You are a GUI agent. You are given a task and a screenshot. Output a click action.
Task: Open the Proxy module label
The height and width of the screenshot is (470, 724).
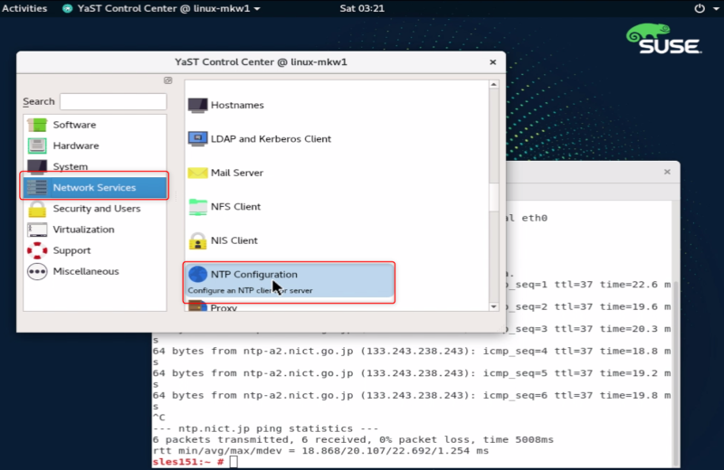point(224,307)
